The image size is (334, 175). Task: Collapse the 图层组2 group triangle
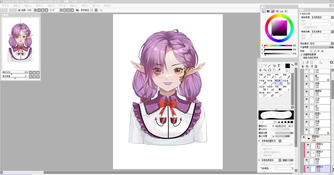point(309,139)
